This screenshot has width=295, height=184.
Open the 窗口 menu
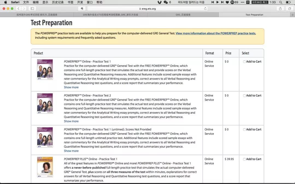click(90, 2)
